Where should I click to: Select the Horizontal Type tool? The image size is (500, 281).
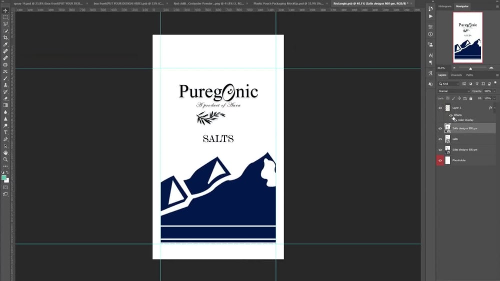pyautogui.click(x=5, y=132)
